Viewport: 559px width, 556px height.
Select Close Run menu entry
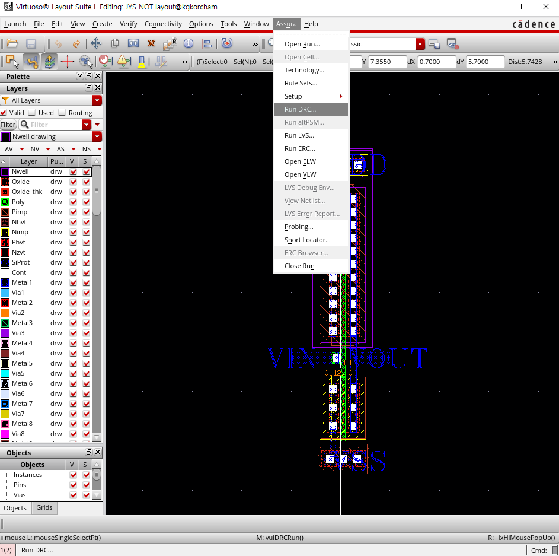[x=311, y=266]
